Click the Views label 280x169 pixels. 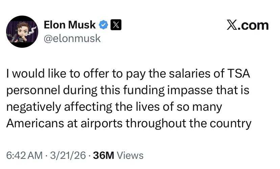(130, 155)
